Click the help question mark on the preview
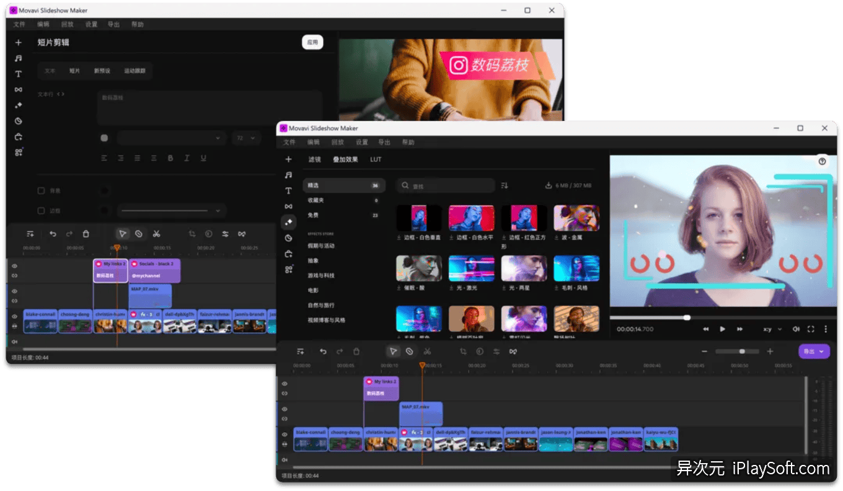The width and height of the screenshot is (843, 491). click(822, 161)
